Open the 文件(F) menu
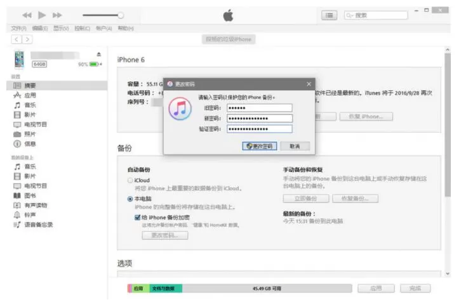Image resolution: width=466 pixels, height=302 pixels. pos(18,29)
